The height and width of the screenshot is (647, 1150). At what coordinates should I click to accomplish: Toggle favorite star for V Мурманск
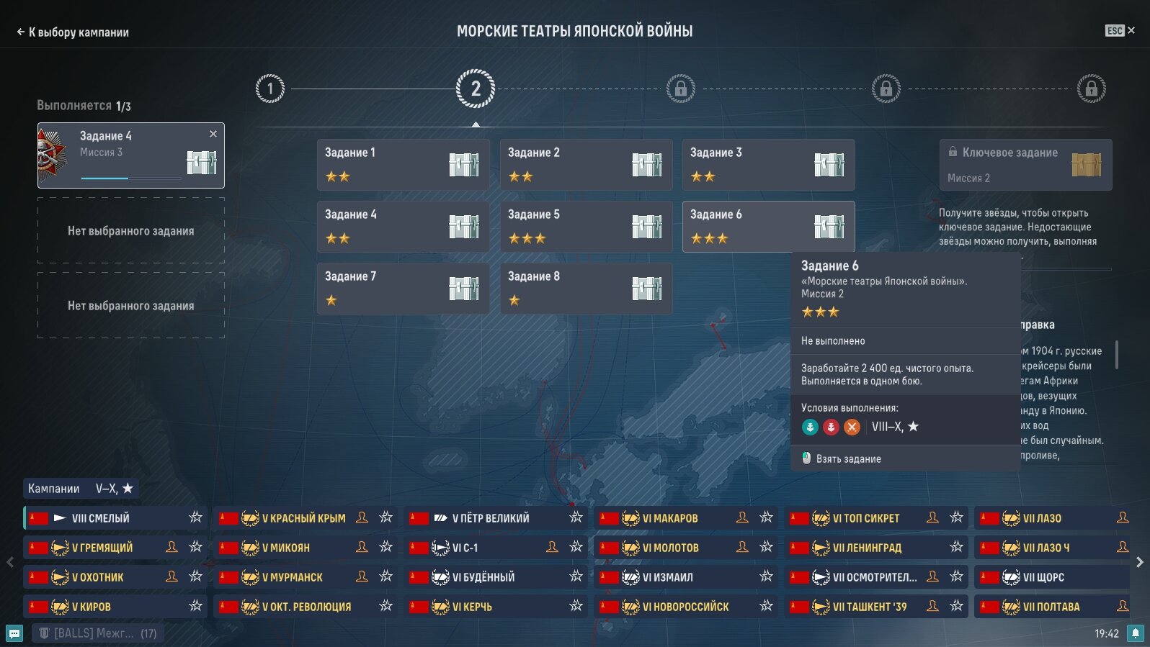tap(385, 576)
